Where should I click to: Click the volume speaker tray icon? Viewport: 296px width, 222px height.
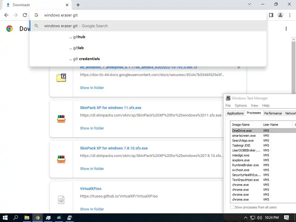(260, 218)
